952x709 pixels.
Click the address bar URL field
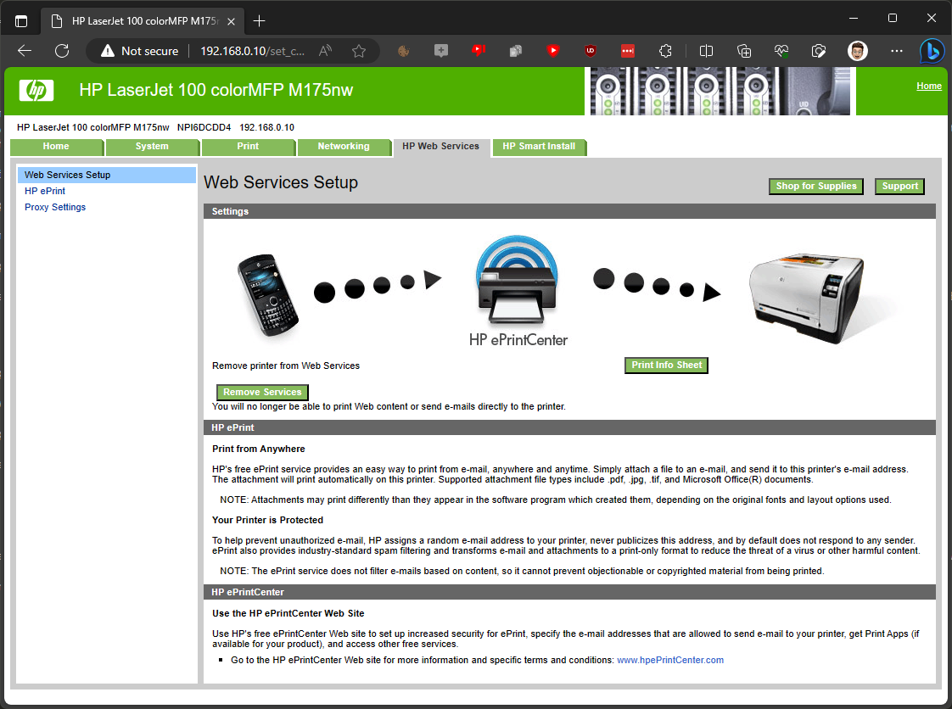[x=253, y=51]
